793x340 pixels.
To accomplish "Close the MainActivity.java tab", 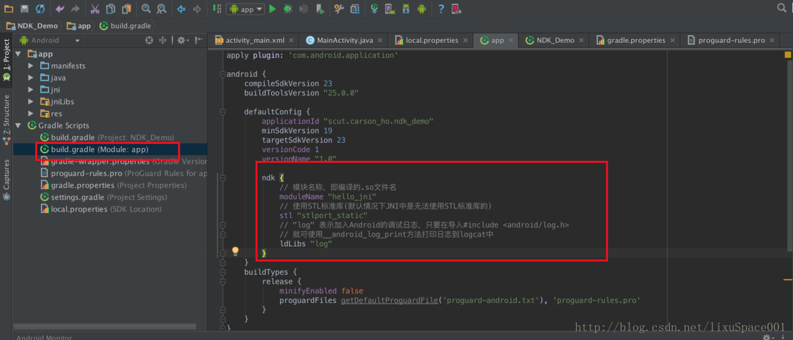I will 379,40.
